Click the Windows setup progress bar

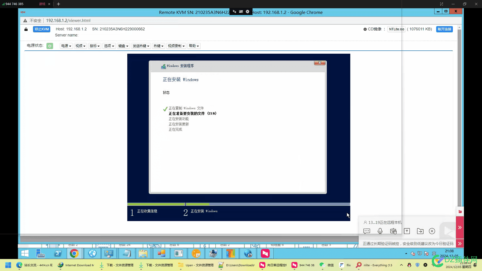click(x=238, y=204)
